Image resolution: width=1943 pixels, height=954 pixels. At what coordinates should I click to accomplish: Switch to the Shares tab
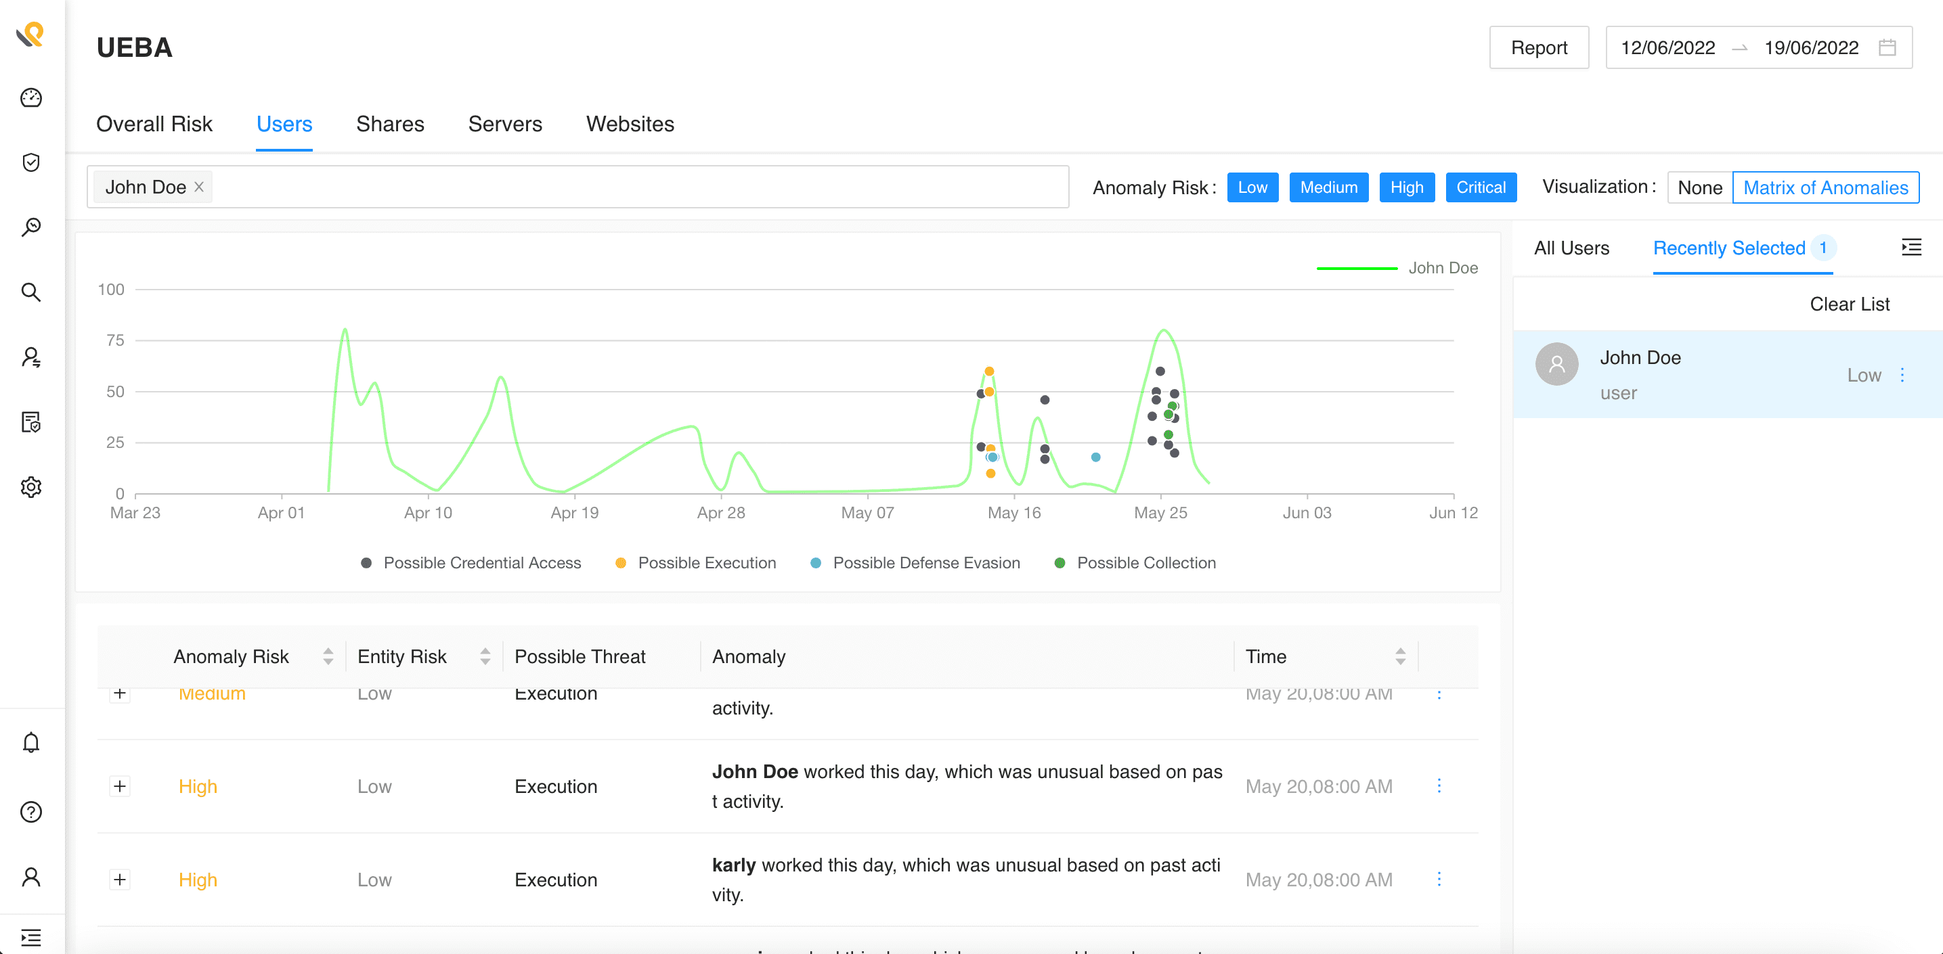tap(390, 124)
